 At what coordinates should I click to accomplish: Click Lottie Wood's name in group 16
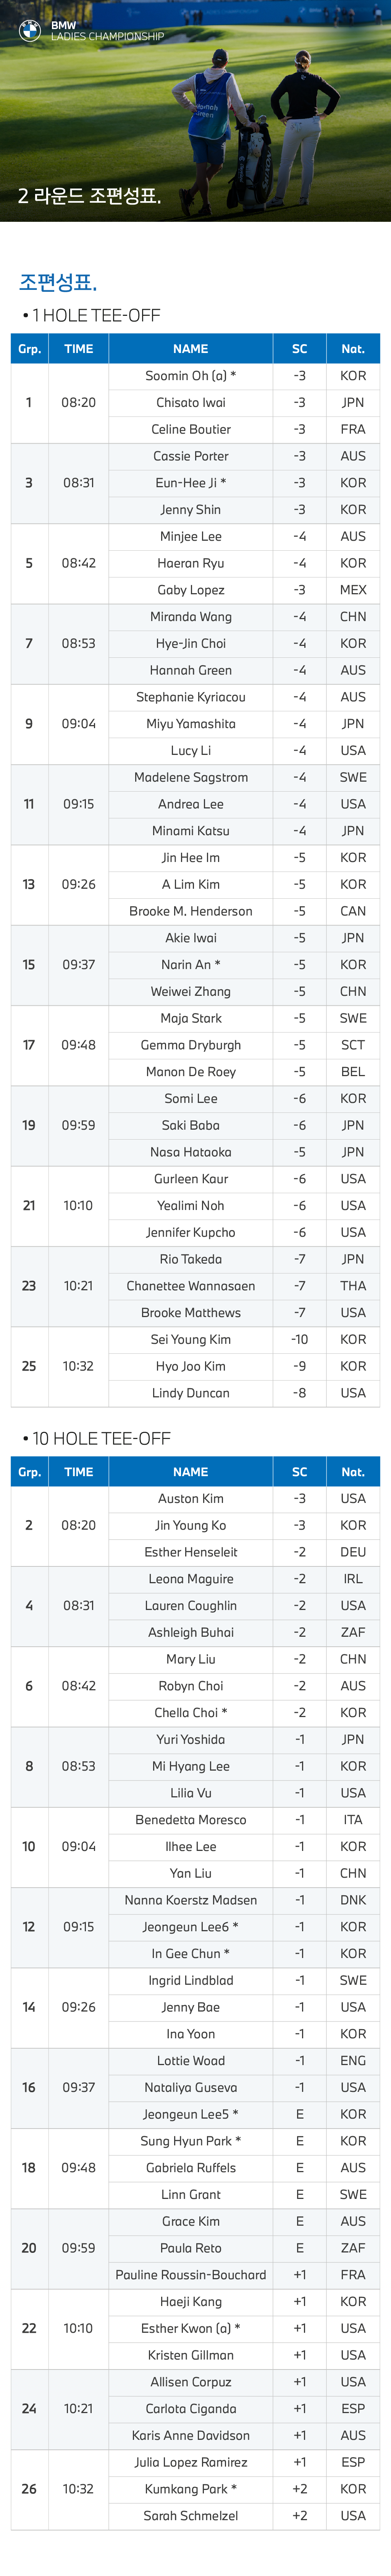tap(191, 2060)
